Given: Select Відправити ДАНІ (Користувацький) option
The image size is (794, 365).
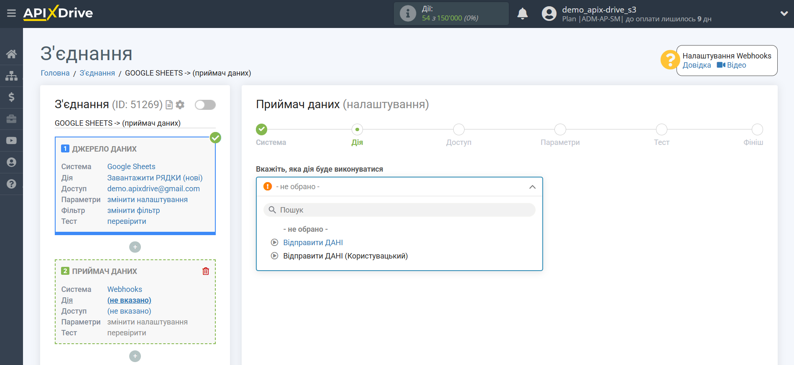Looking at the screenshot, I should tap(345, 256).
